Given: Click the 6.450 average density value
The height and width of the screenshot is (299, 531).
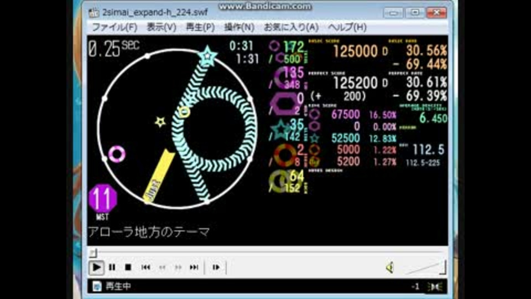Looking at the screenshot, I should pyautogui.click(x=433, y=118).
